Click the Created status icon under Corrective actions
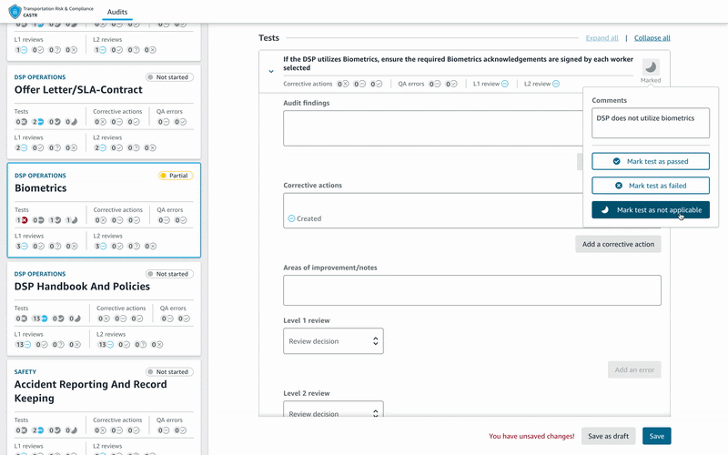The height and width of the screenshot is (455, 728). point(291,218)
